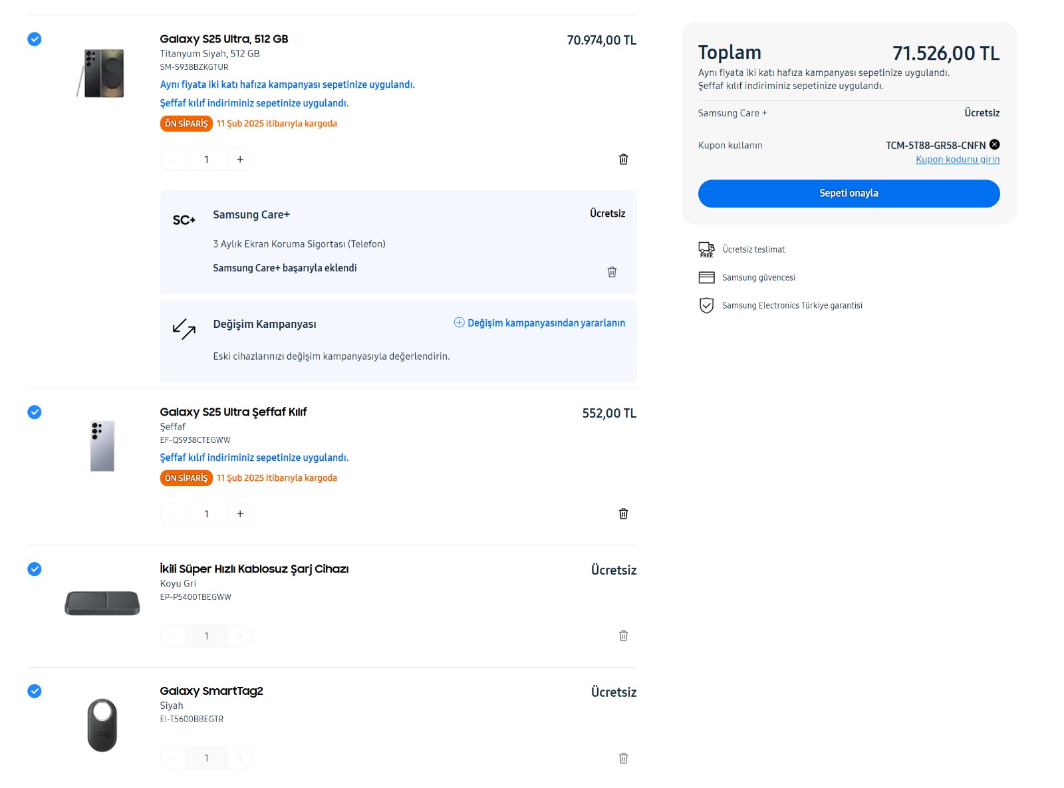Delete Galaxy S25 Ultra Şeffaf Kılıf item
The height and width of the screenshot is (788, 1064).
point(623,514)
